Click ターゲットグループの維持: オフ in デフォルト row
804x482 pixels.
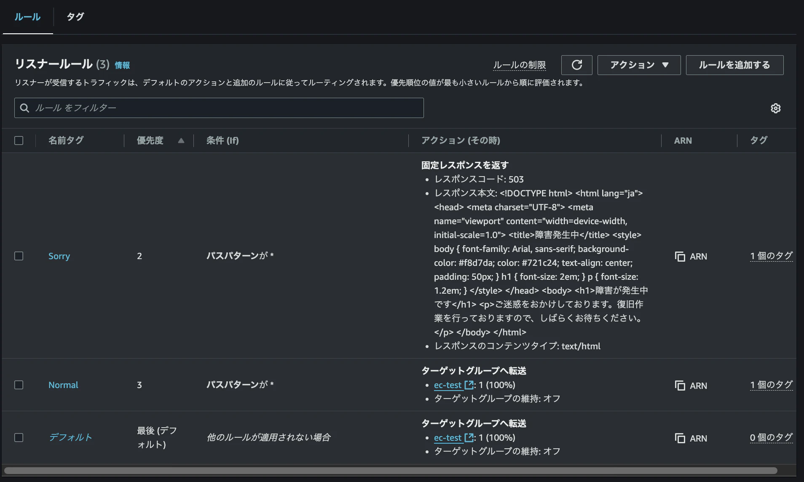pyautogui.click(x=497, y=451)
